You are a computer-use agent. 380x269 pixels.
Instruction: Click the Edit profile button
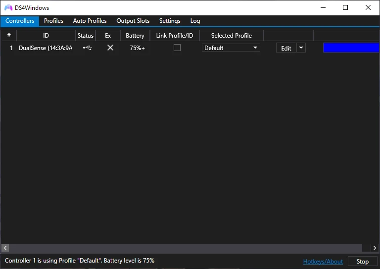click(286, 48)
